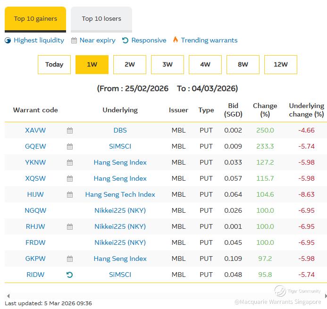
Task: Click the calendar icon beside XAVW
Action: click(x=70, y=131)
